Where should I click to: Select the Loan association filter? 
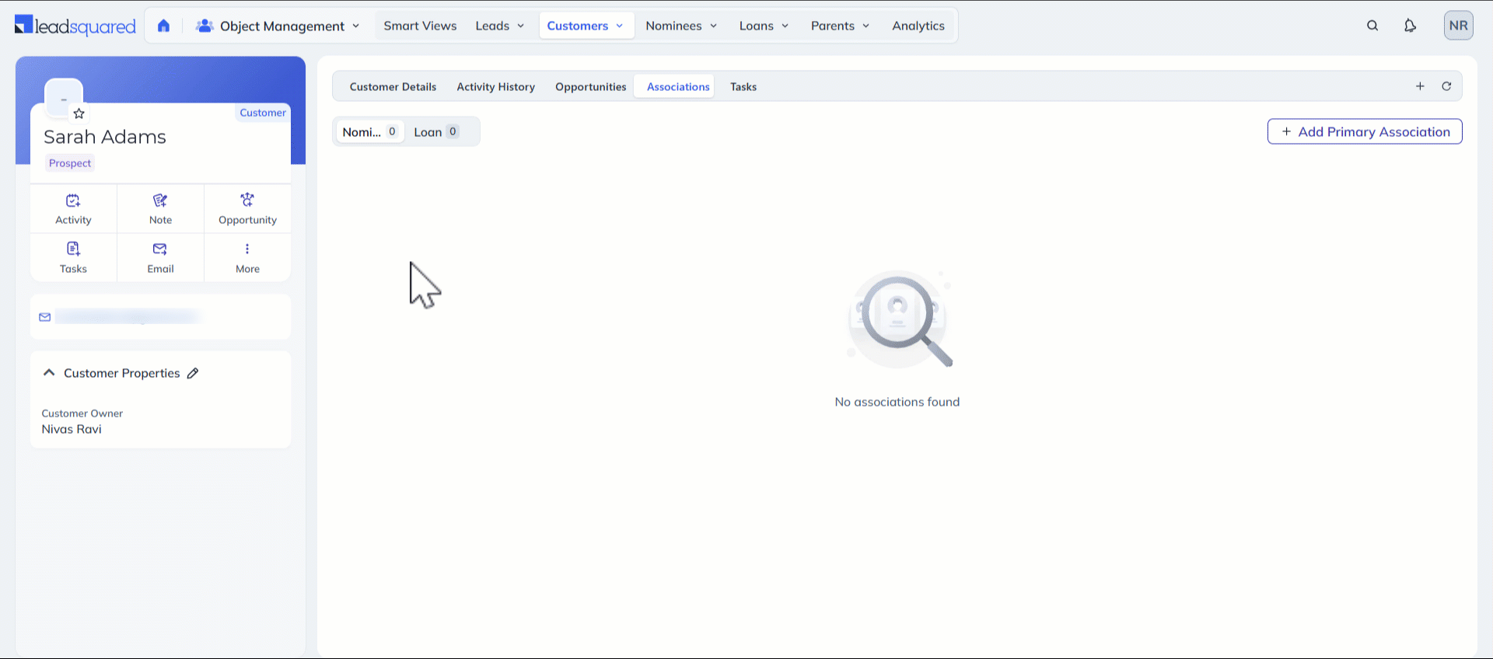[x=435, y=132]
